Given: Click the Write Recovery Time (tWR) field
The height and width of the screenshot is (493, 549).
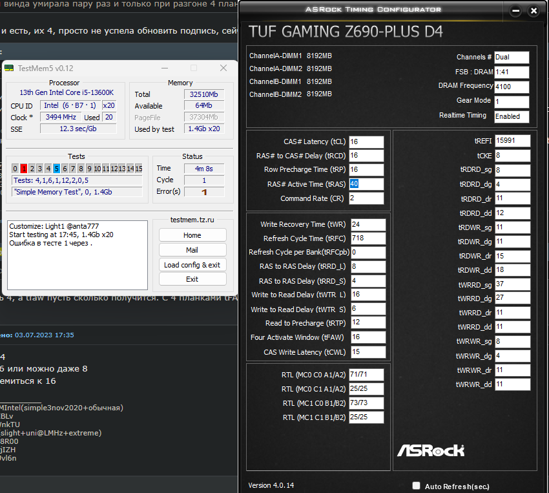Looking at the screenshot, I should (x=368, y=224).
